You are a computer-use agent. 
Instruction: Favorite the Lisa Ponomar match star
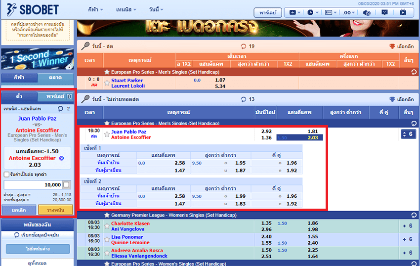(x=107, y=239)
